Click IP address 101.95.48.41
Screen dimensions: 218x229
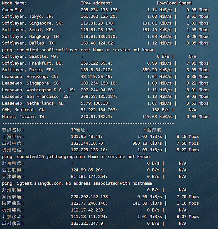(87, 137)
